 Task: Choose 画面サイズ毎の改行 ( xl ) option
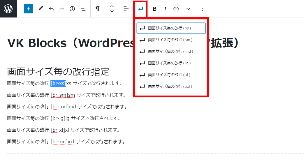click(171, 75)
